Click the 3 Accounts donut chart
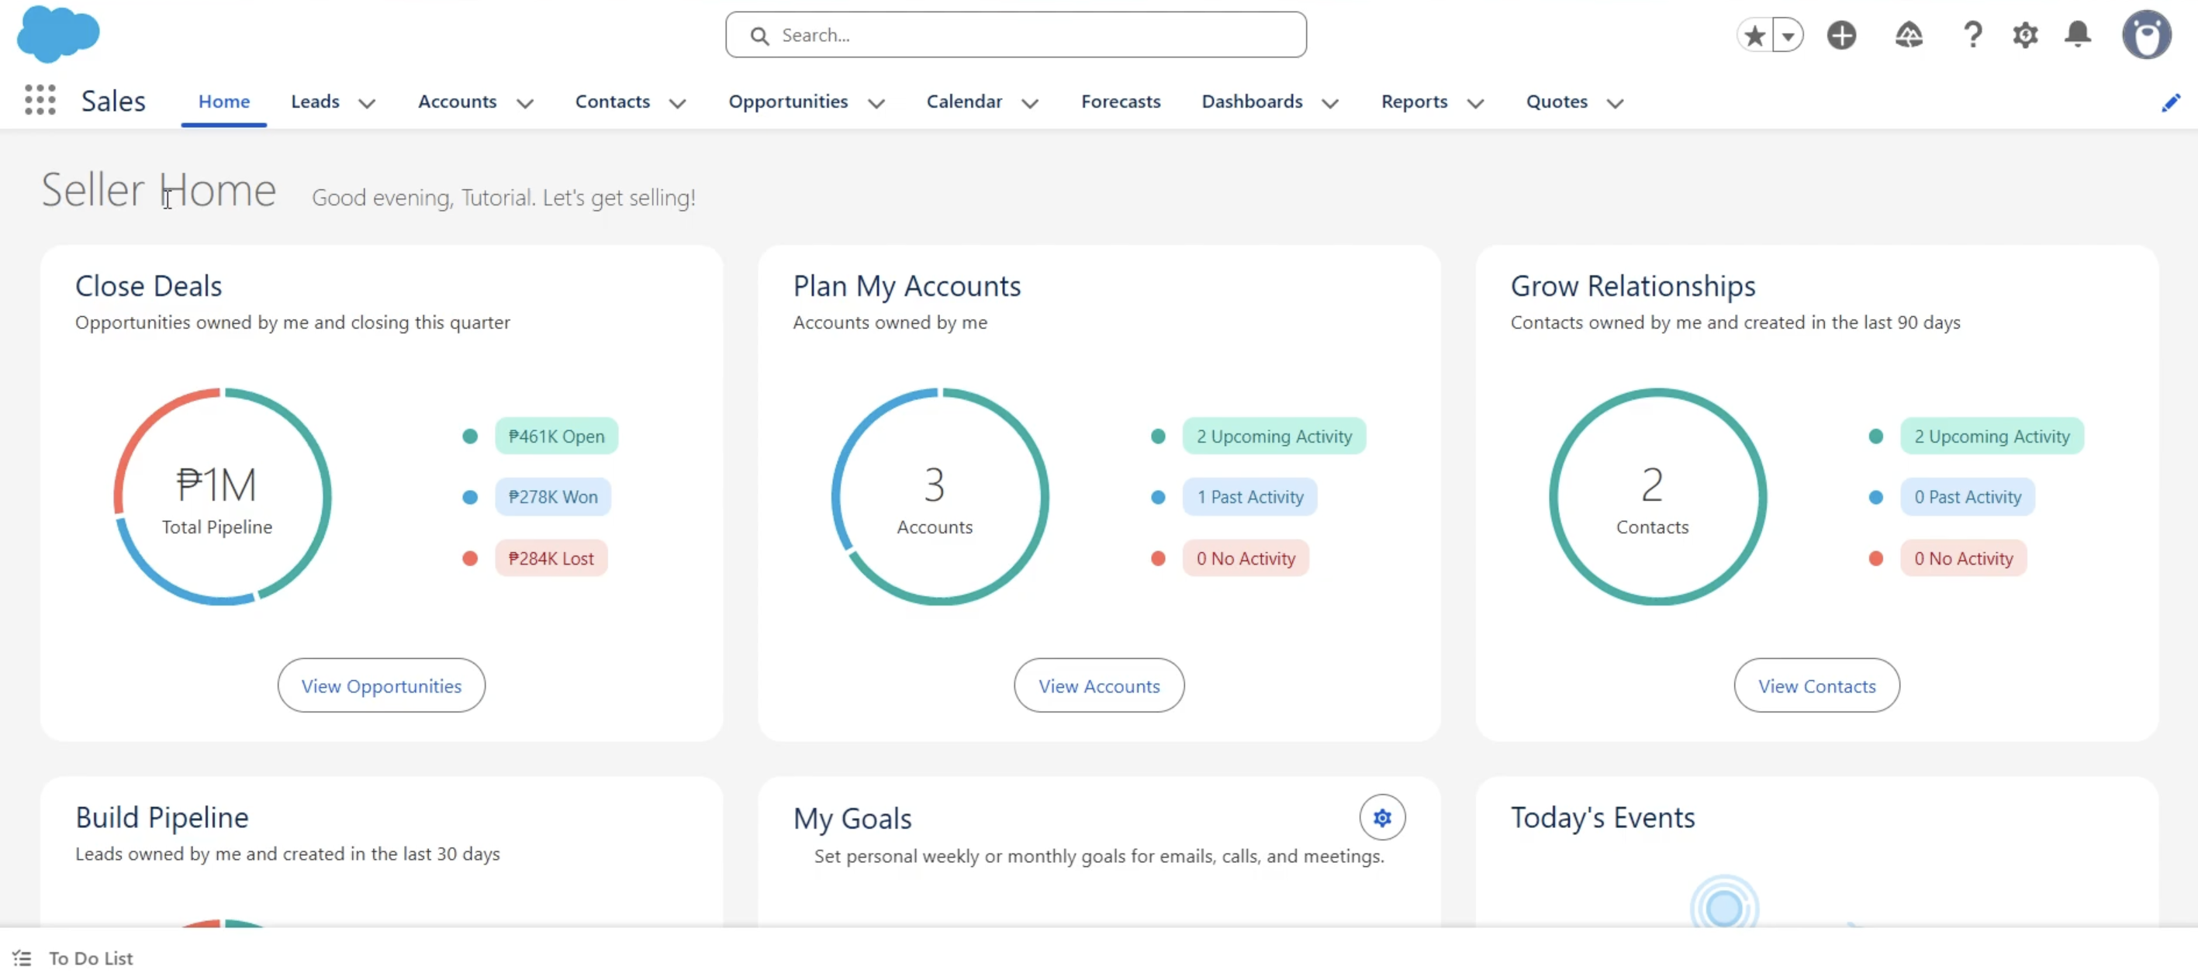 point(939,496)
